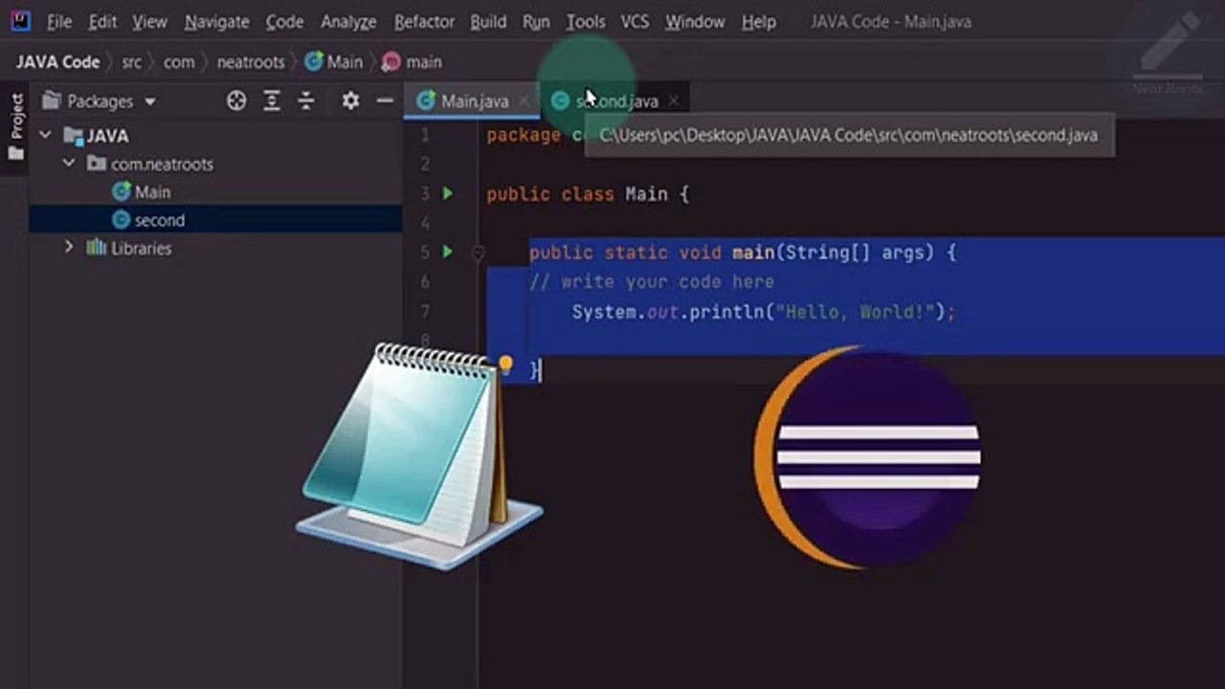This screenshot has height=689, width=1225.
Task: Click "public class Main" declaration
Action: (x=577, y=194)
